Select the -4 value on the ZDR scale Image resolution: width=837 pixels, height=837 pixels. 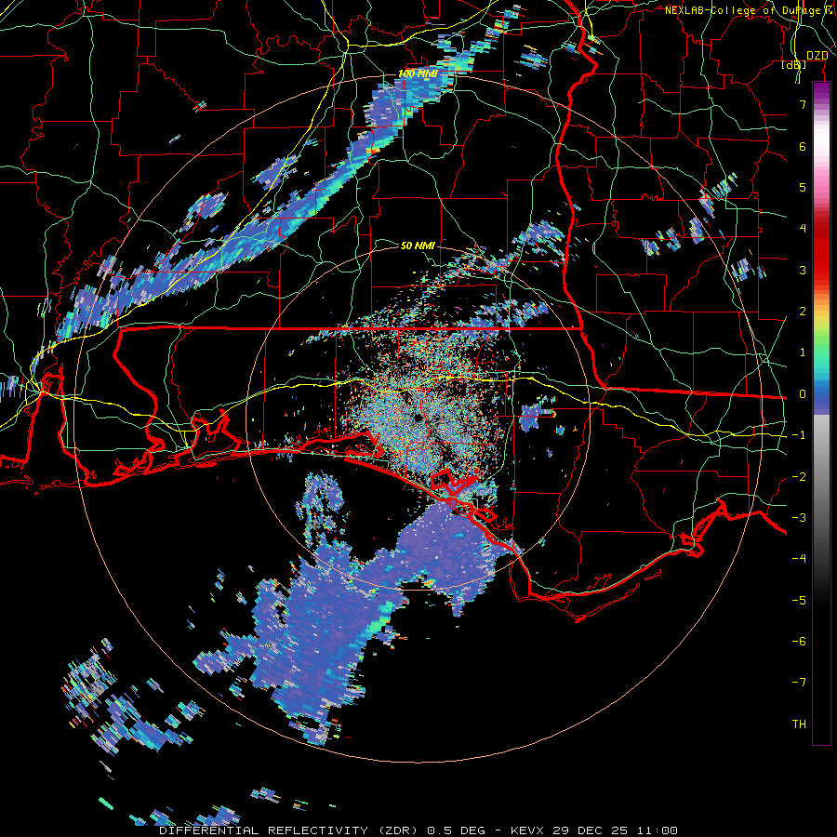[799, 559]
